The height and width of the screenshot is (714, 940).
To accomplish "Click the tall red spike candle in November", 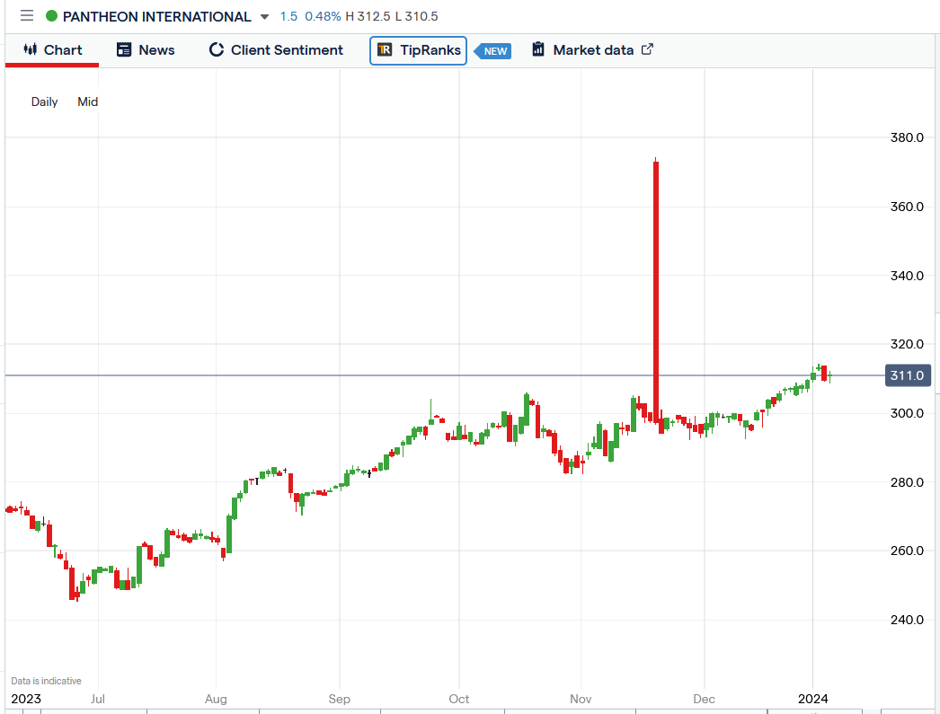I will (656, 290).
